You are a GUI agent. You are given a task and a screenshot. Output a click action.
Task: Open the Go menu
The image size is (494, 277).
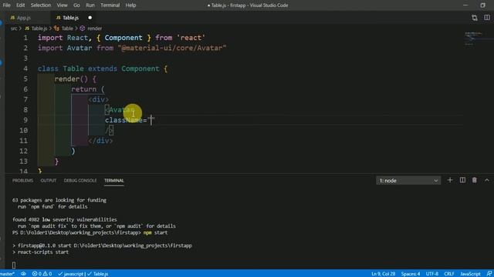(x=76, y=5)
